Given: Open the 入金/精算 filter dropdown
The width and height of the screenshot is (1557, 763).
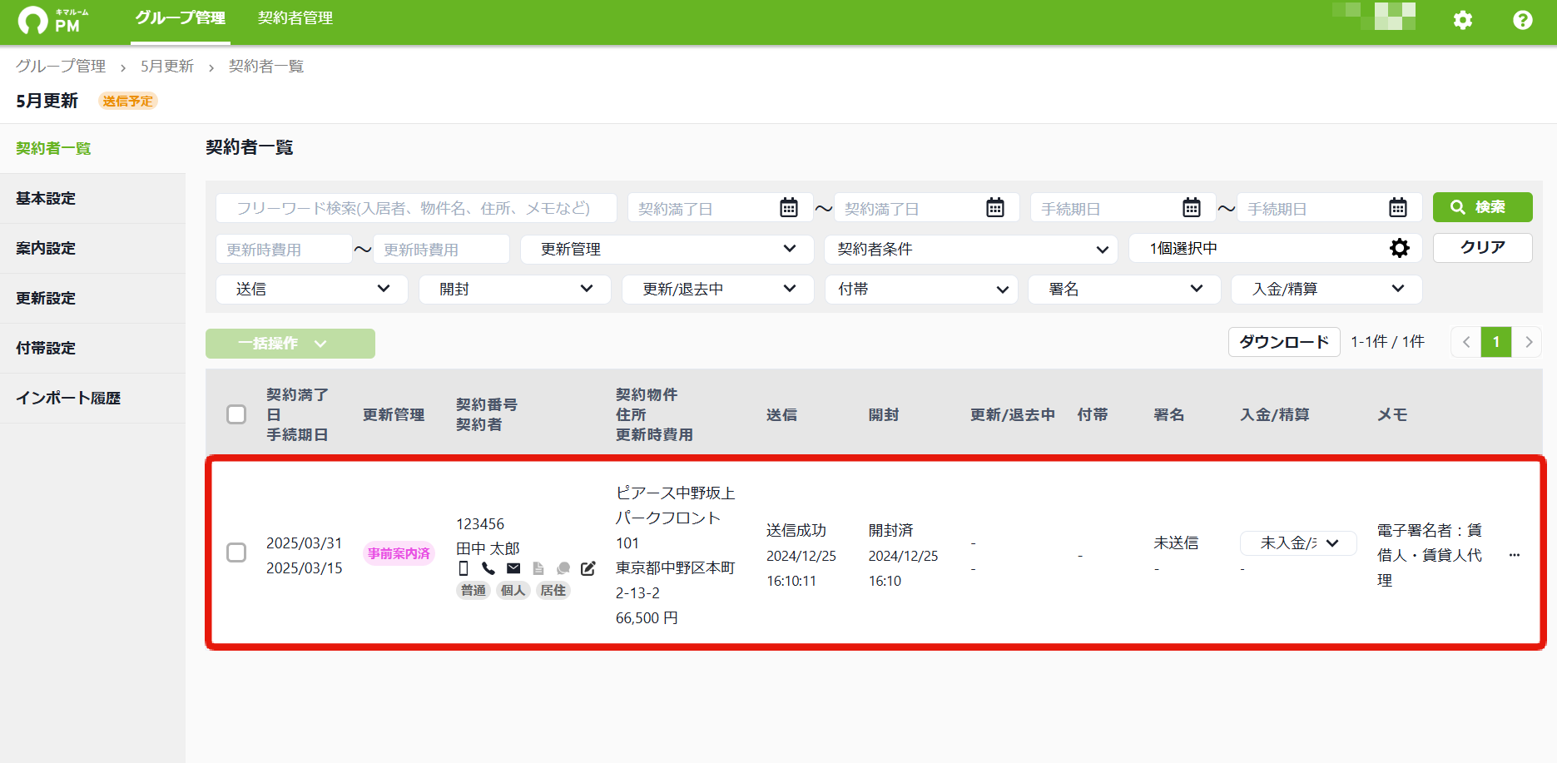Looking at the screenshot, I should click(x=1326, y=289).
